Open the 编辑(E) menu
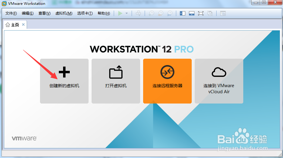The height and width of the screenshot is (158, 283). pos(28,13)
